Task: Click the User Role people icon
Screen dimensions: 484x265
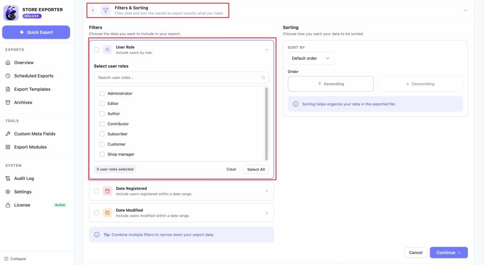Action: [x=107, y=50]
